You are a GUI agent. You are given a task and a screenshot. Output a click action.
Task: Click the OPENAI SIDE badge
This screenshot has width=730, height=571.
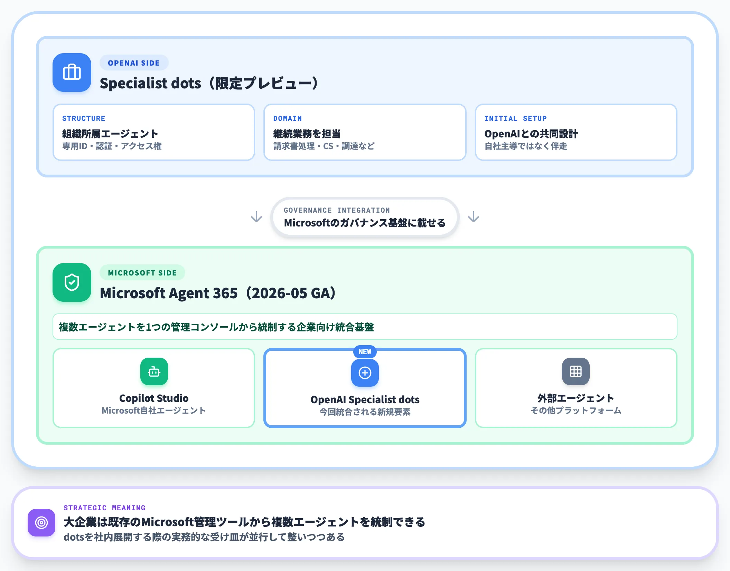tap(134, 63)
